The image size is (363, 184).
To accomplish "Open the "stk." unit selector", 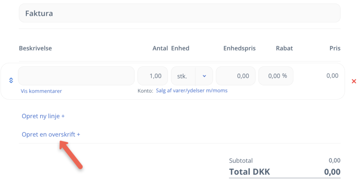I will click(x=183, y=76).
